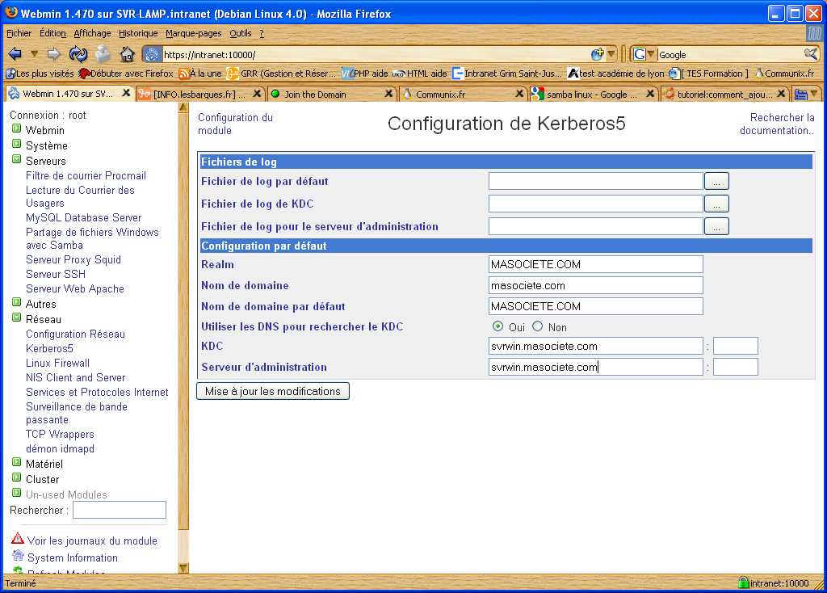Click the warning icon beside module logs
Screen dimensions: 827x593
click(18, 539)
